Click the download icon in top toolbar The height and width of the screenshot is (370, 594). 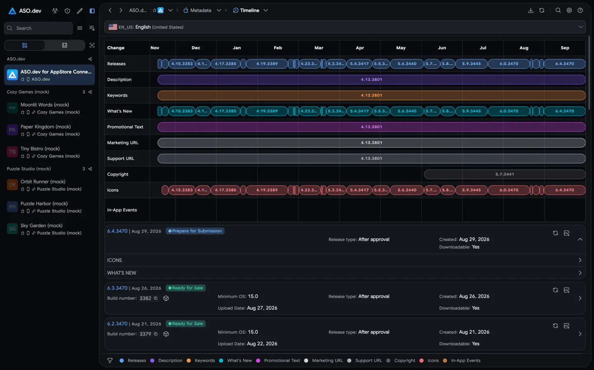(x=530, y=10)
